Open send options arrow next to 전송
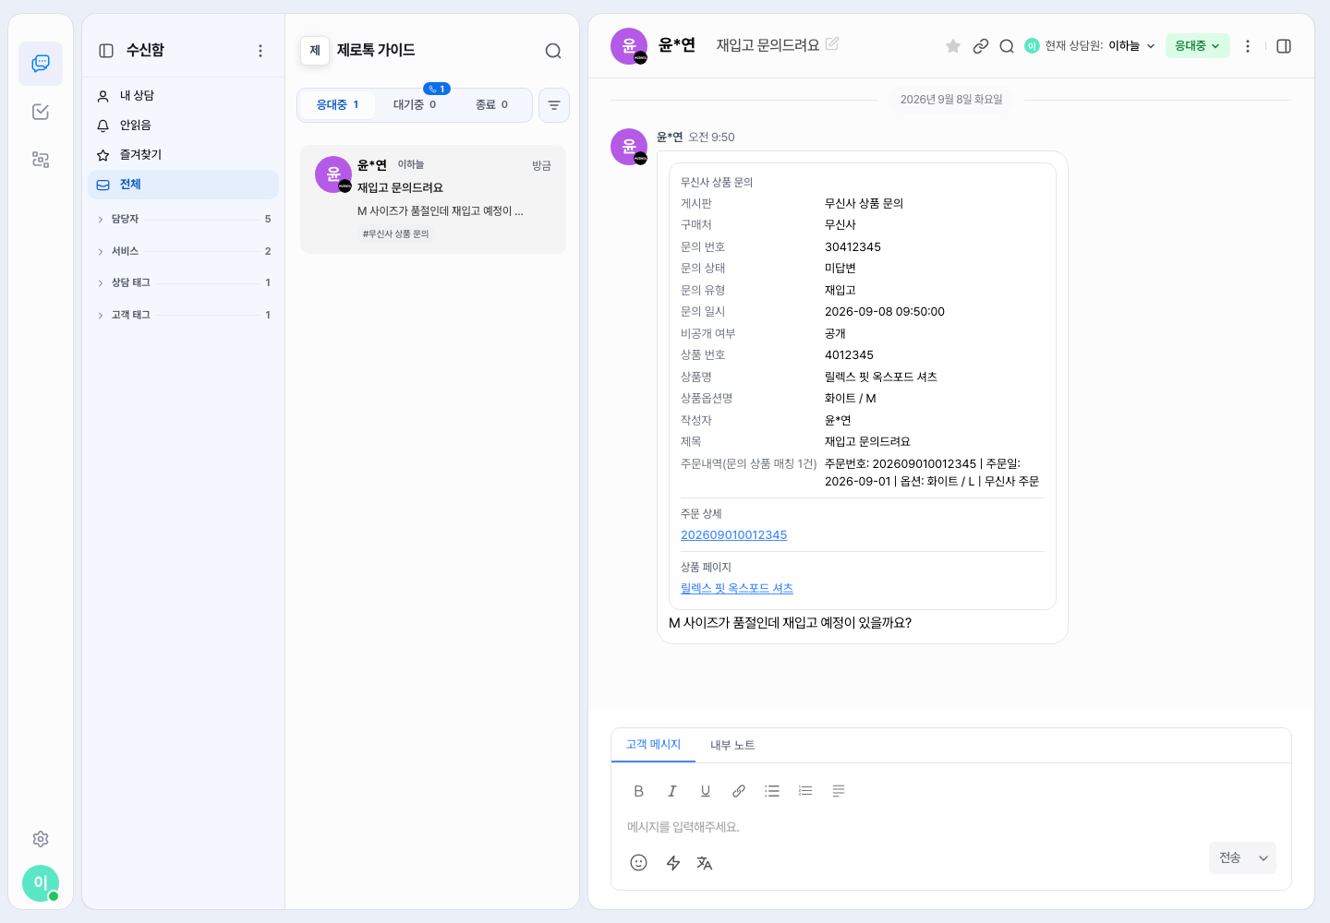 pos(1263,858)
